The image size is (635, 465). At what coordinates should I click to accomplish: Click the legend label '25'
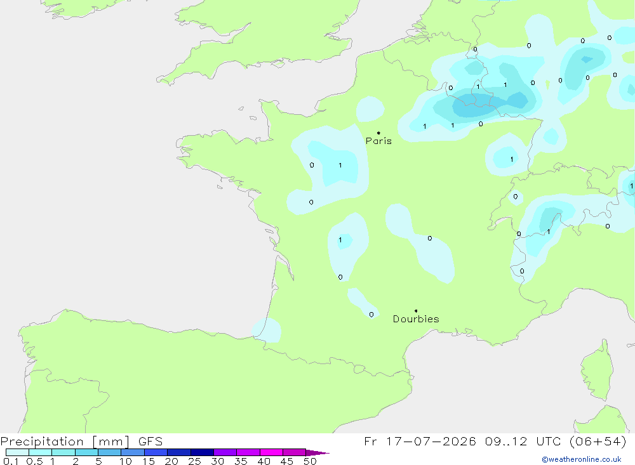coord(194,461)
